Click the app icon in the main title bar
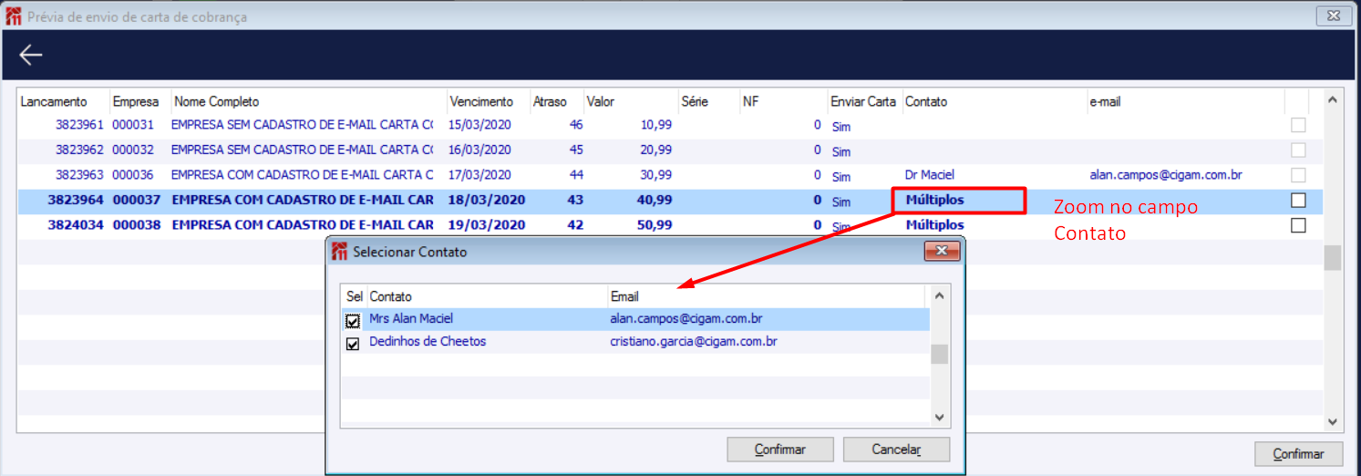The width and height of the screenshot is (1361, 476). tap(13, 16)
